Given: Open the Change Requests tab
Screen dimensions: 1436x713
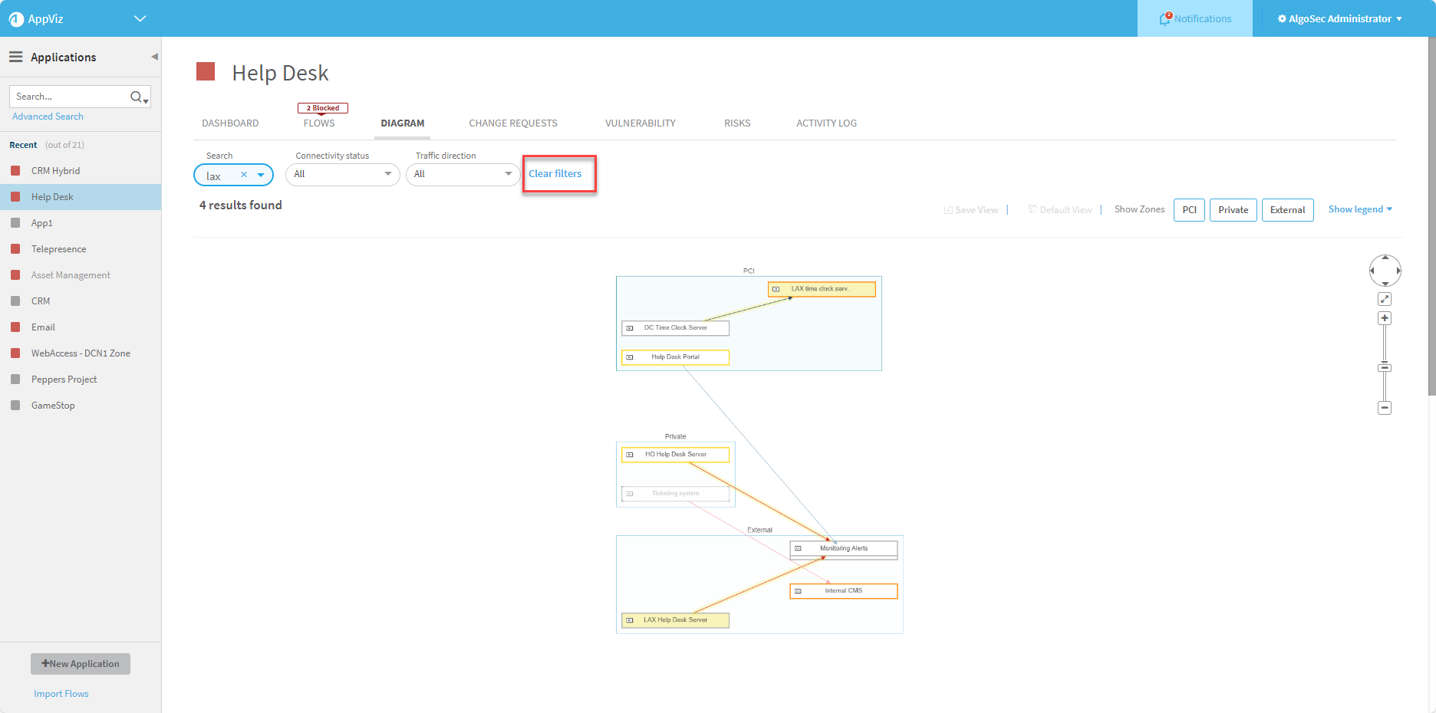Looking at the screenshot, I should (x=513, y=123).
